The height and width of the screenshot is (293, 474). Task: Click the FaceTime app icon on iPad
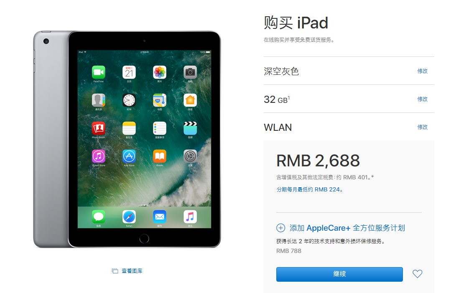(99, 72)
